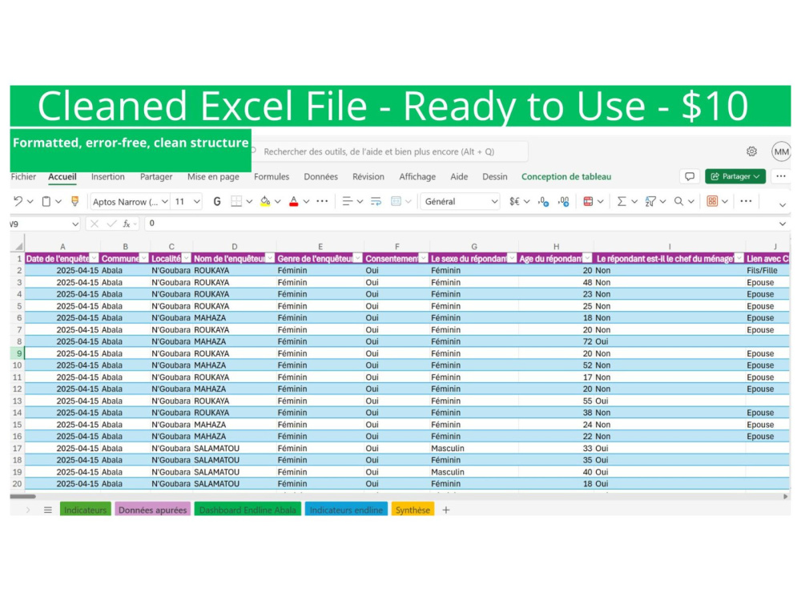The width and height of the screenshot is (801, 601).
Task: Click the AutoSum sigma icon
Action: 622,201
